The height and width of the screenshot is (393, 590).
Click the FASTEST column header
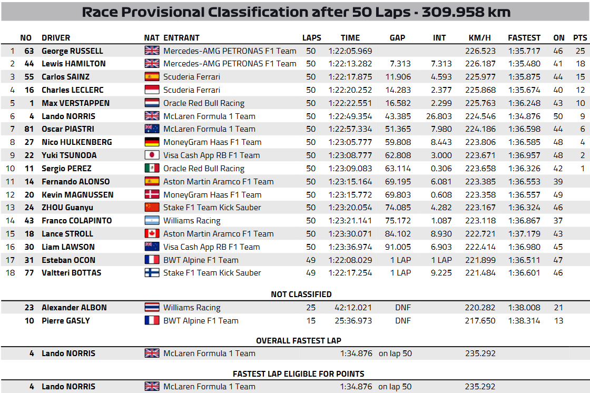pos(524,38)
